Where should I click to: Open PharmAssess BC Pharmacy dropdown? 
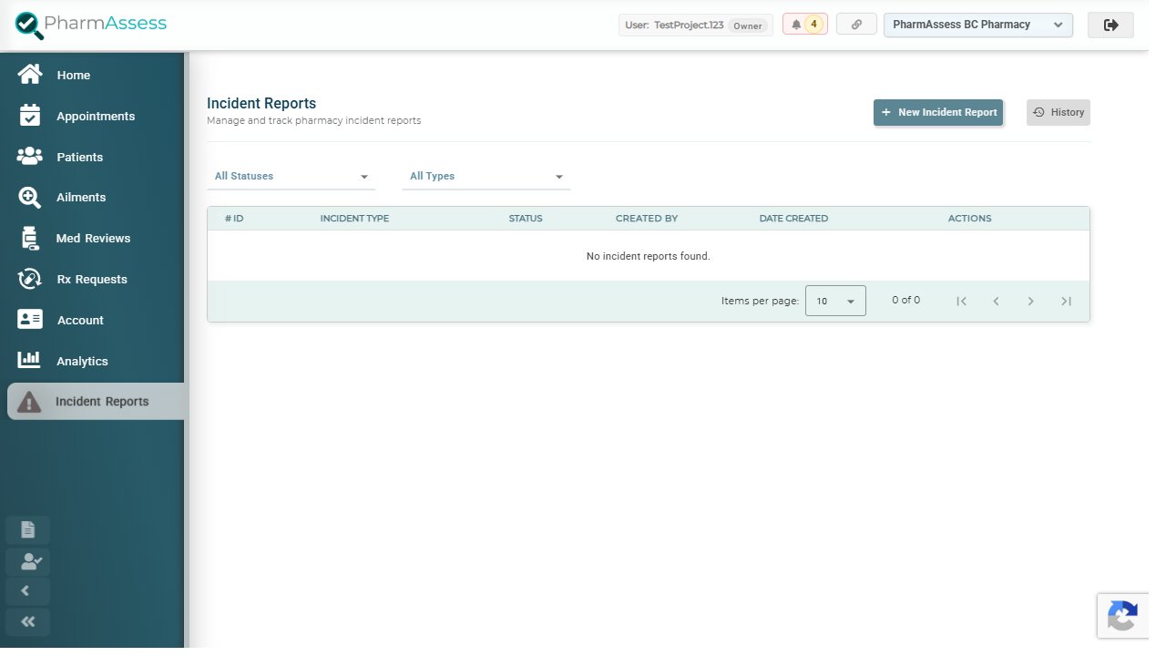click(978, 25)
